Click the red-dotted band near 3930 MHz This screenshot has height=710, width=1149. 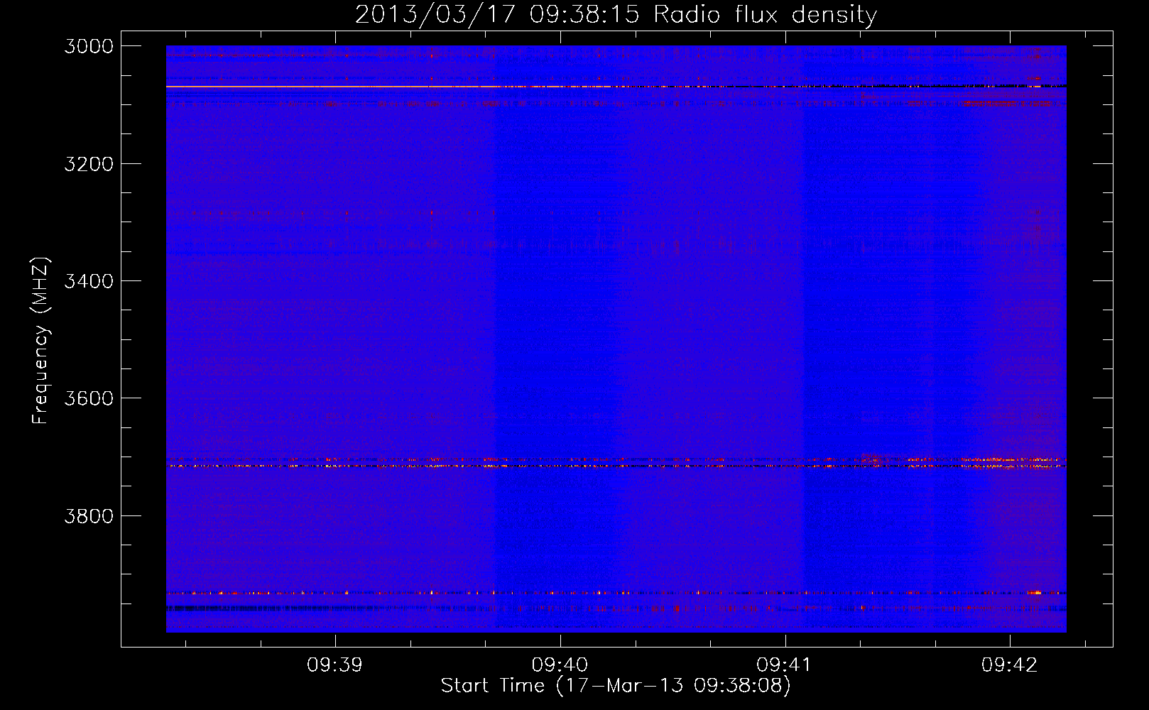(x=616, y=592)
